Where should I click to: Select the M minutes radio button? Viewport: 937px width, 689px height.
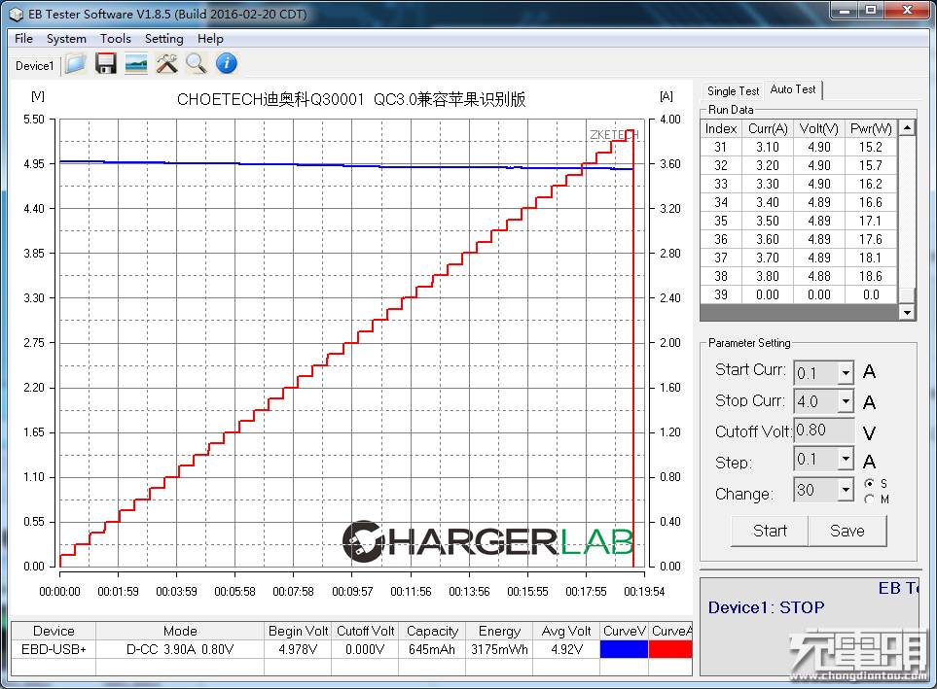tap(870, 500)
